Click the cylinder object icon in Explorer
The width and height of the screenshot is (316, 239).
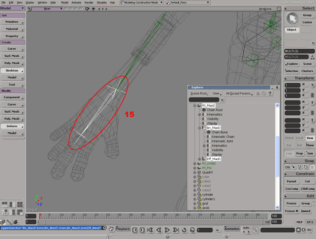198,195
